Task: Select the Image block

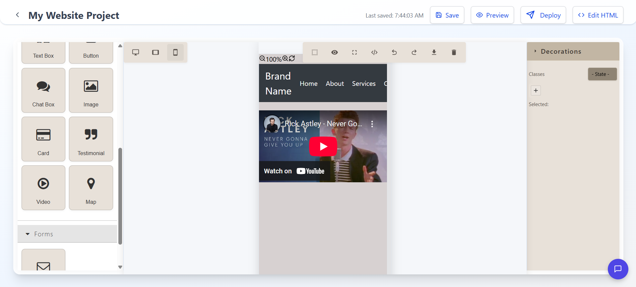Action: tap(91, 90)
